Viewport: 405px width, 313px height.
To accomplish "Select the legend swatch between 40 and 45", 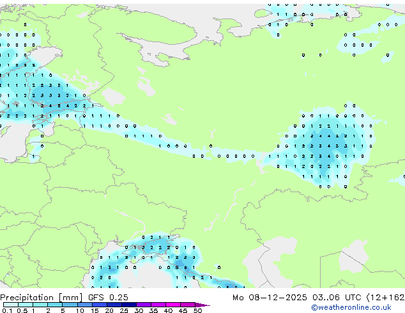I will (x=173, y=305).
